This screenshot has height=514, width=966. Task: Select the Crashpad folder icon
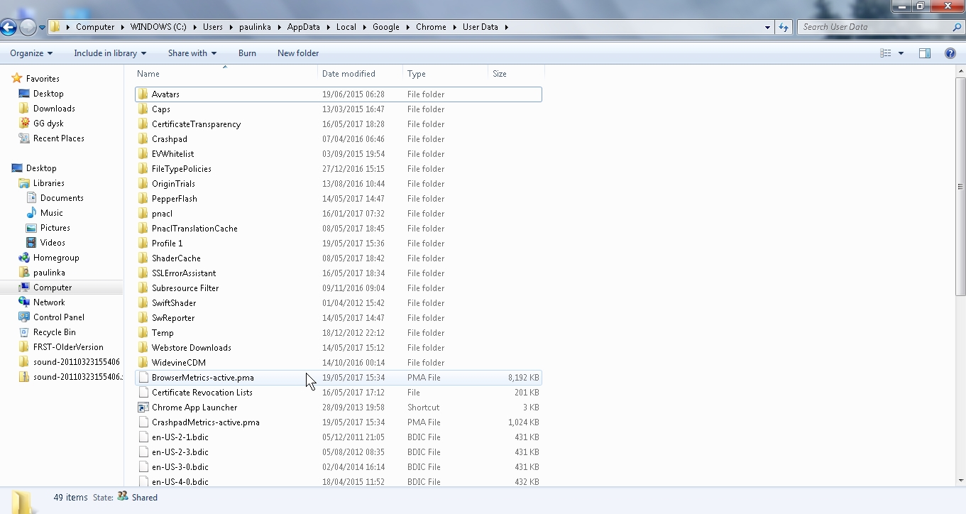coord(143,139)
